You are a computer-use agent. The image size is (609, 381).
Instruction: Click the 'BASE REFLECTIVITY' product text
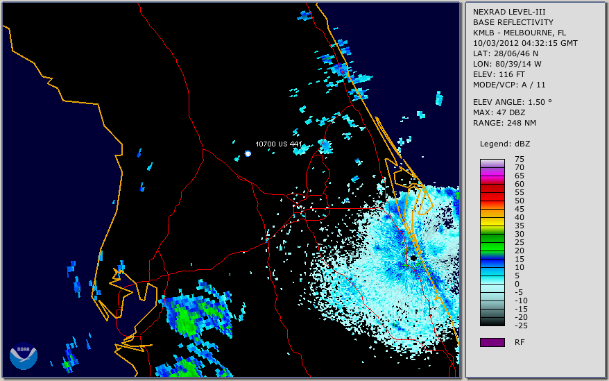point(513,22)
